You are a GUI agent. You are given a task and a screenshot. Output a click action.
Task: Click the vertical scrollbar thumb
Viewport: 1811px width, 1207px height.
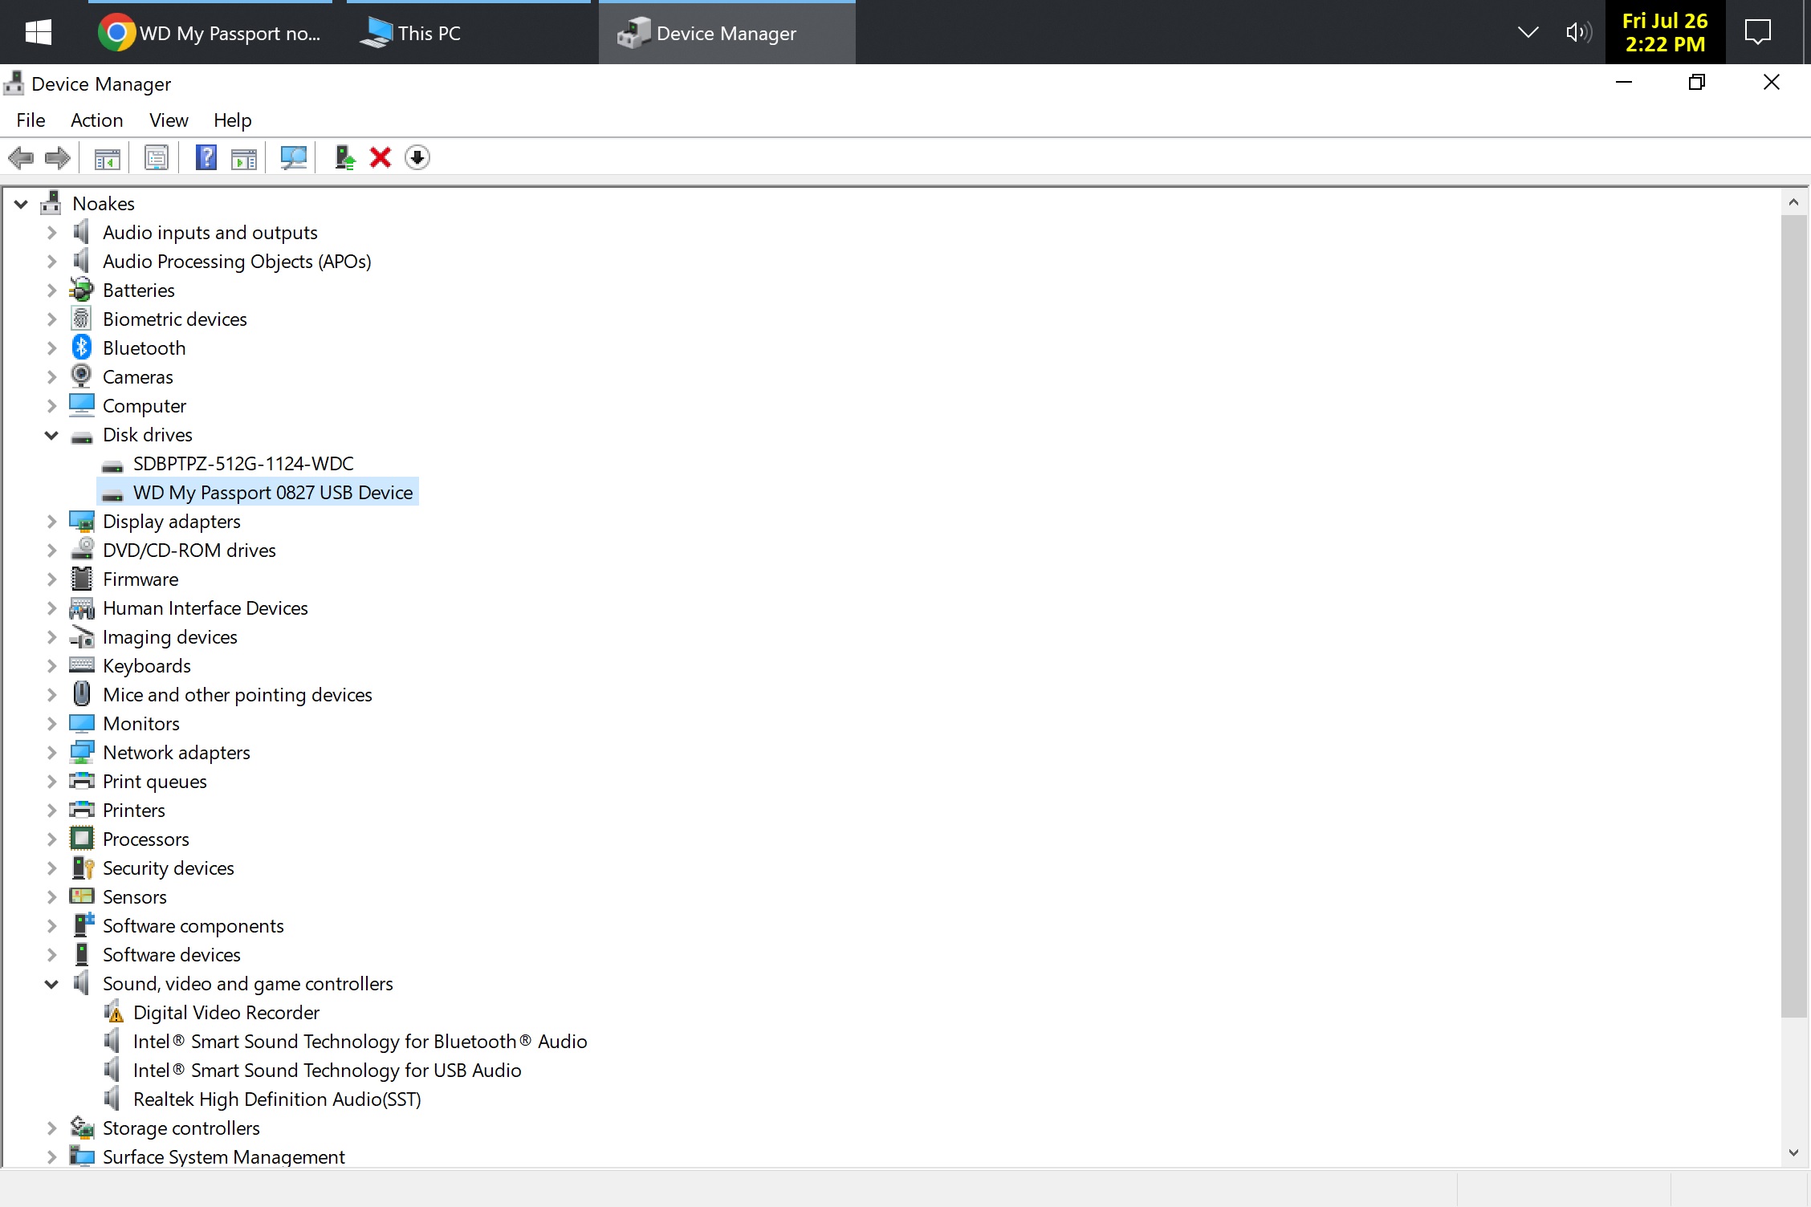(x=1794, y=616)
